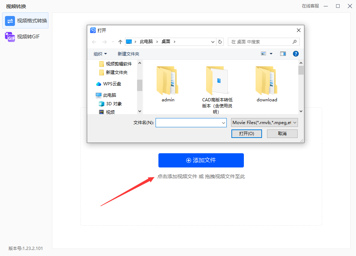Open the Movie Files type filter dropdown

(x=264, y=123)
